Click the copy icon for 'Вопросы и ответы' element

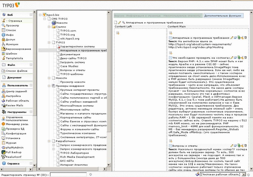coord(235,145)
